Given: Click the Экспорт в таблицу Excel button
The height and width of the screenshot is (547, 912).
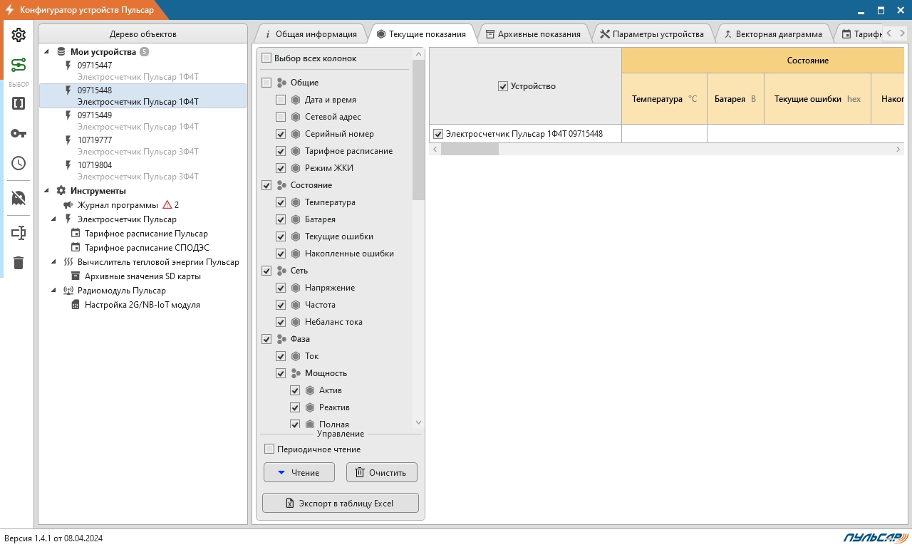Looking at the screenshot, I should [341, 503].
